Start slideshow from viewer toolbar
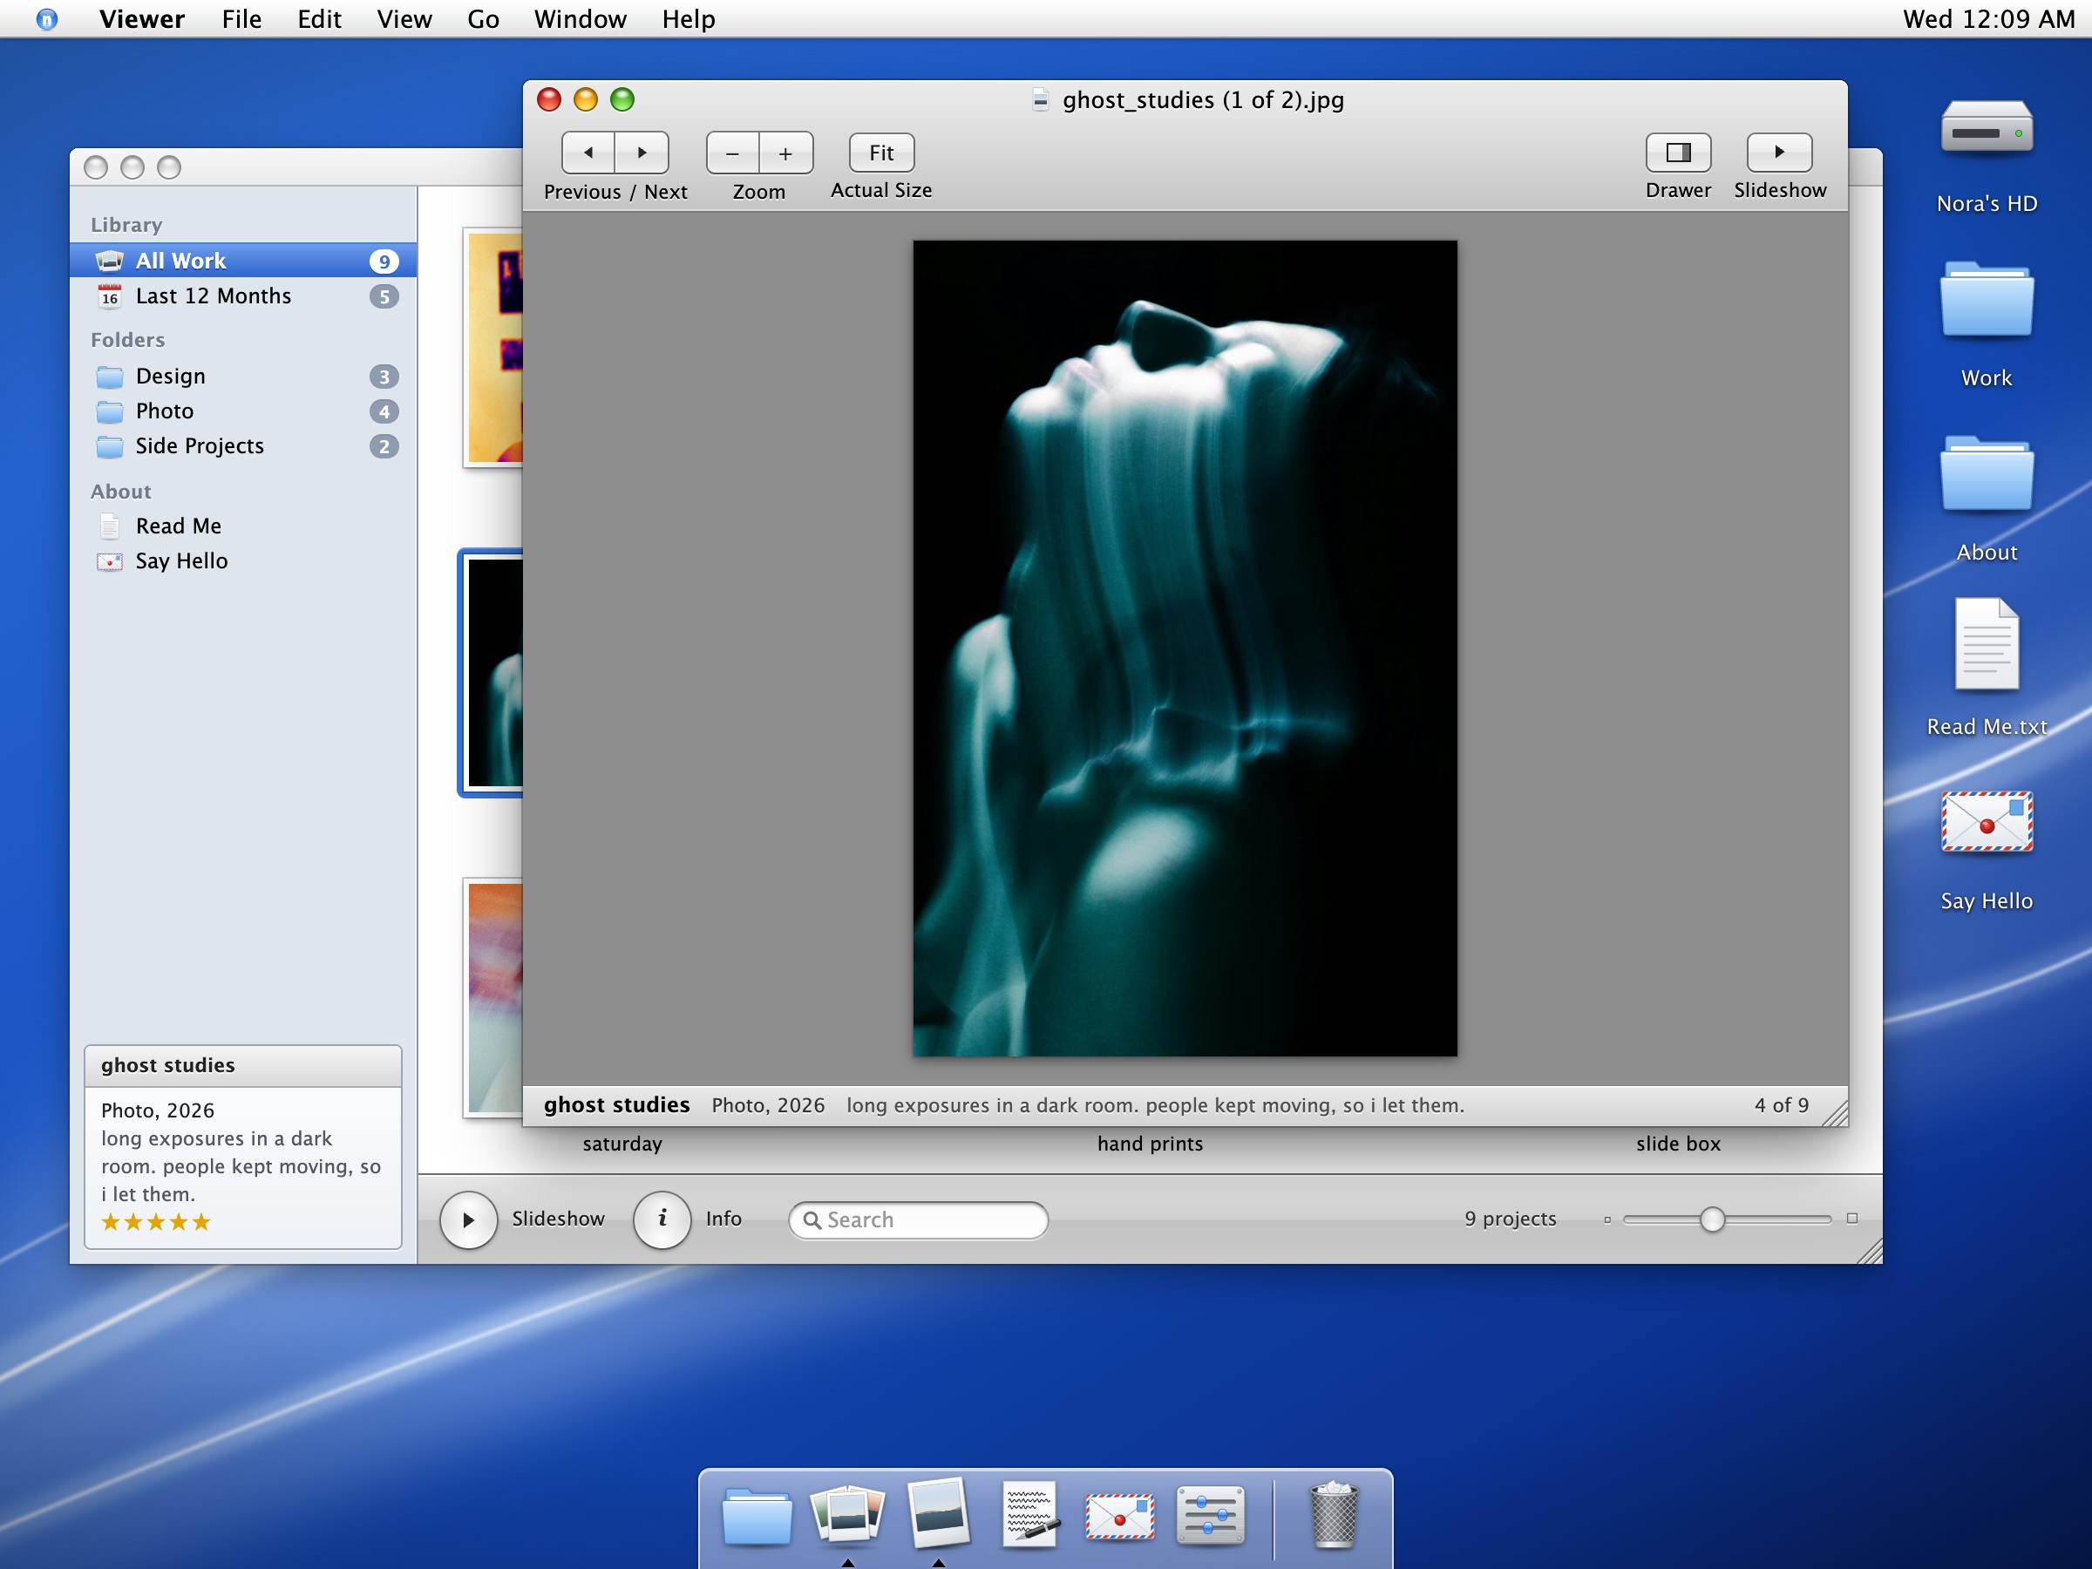The image size is (2092, 1569). [x=1779, y=153]
